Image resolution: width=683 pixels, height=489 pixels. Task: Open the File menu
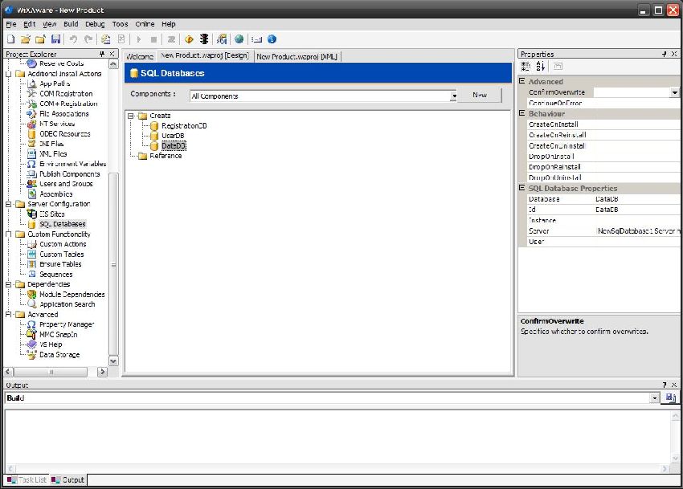pos(11,24)
